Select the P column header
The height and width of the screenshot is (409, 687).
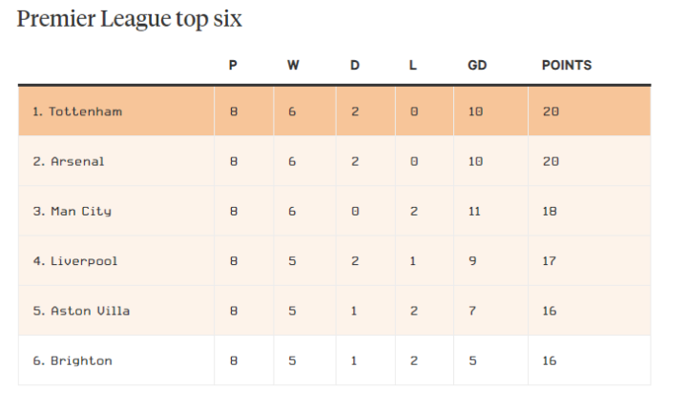[233, 66]
